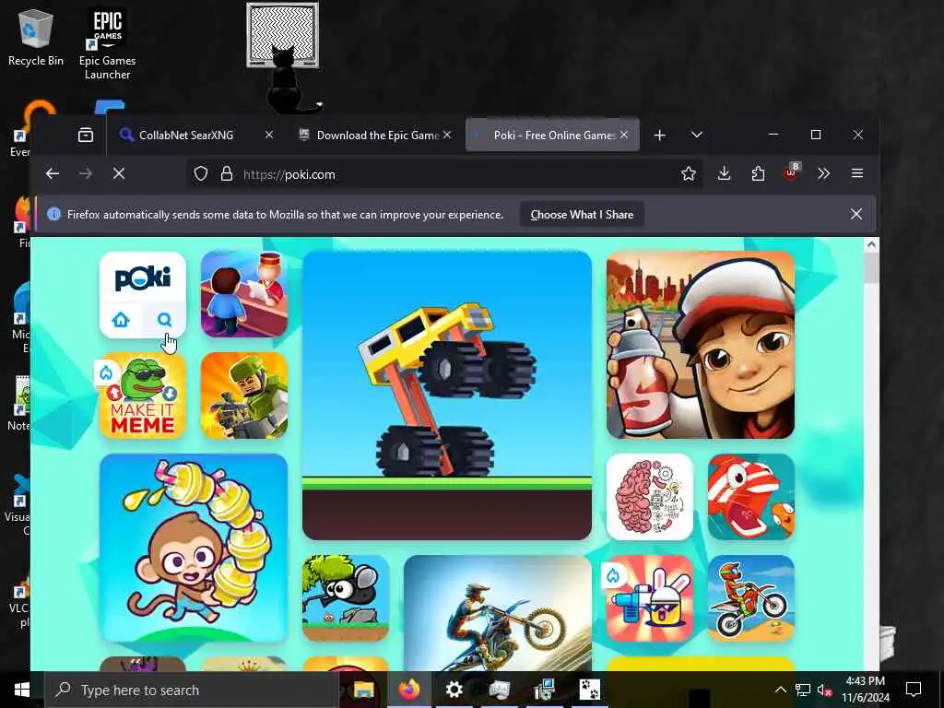The width and height of the screenshot is (944, 708).
Task: Open the green soldier shooter game thumbnail
Action: (243, 395)
